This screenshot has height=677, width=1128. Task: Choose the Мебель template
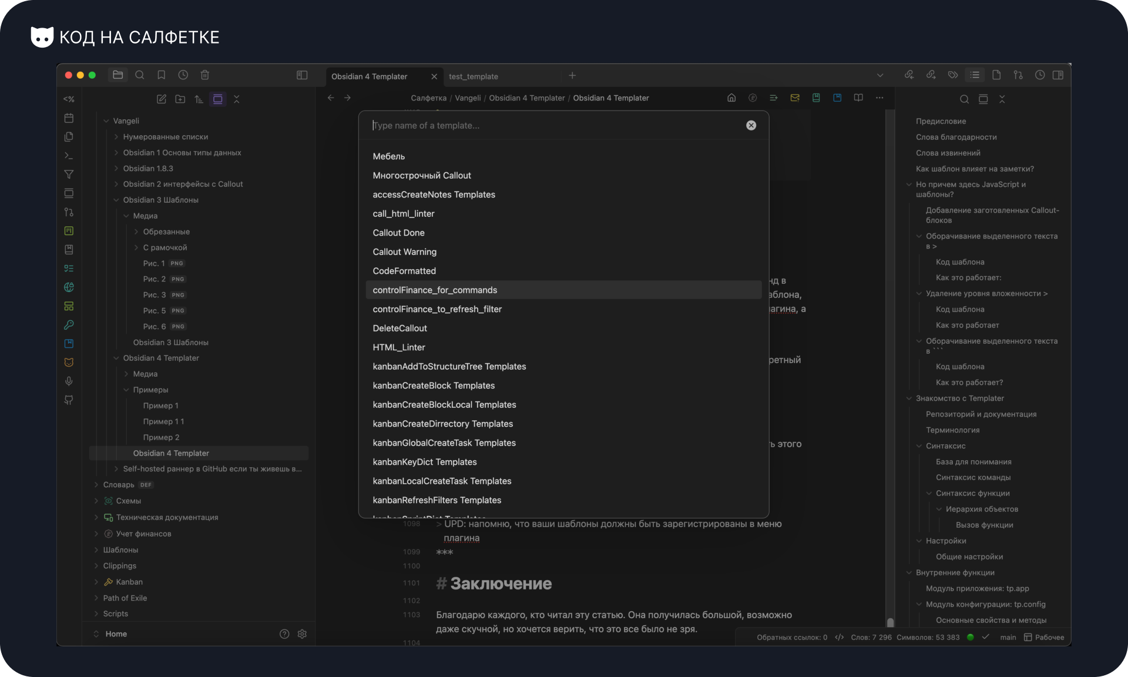coord(563,156)
